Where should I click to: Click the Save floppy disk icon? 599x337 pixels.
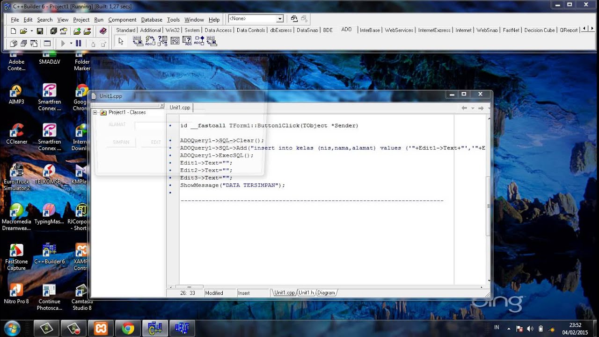point(40,31)
